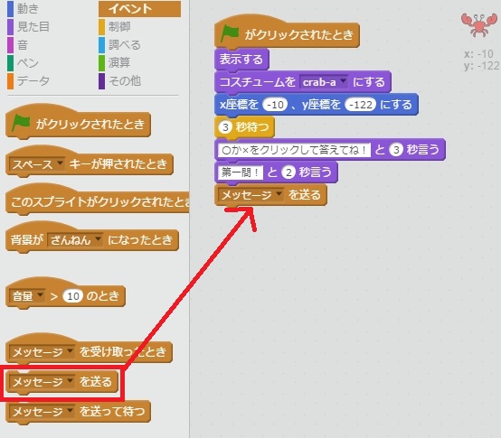Select the 表示する block in script
Viewport: 501px width, 438px height.
click(x=241, y=60)
